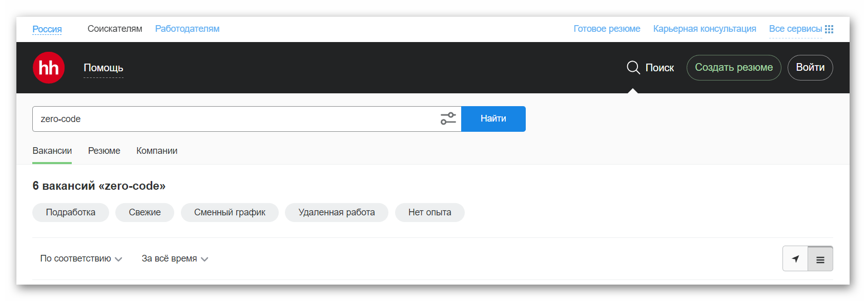Image resolution: width=866 pixels, height=301 pixels.
Task: Switch to the Резюме tab
Action: point(104,151)
